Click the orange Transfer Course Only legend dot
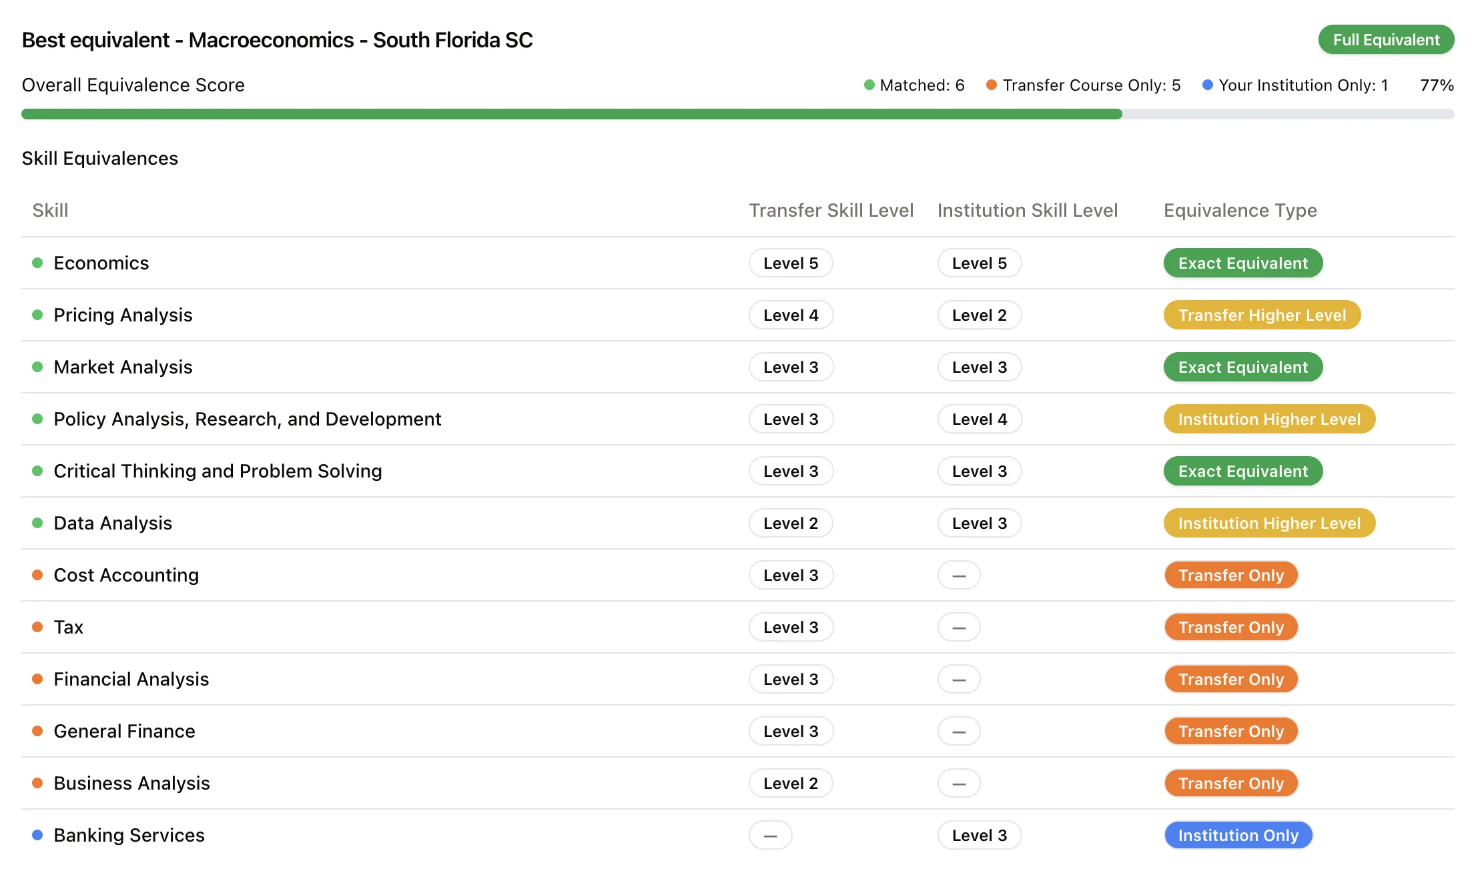Image resolution: width=1480 pixels, height=883 pixels. click(992, 85)
